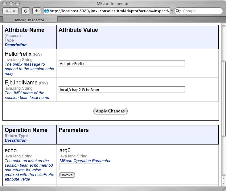The width and height of the screenshot is (226, 191).
Task: Reload the page with the refresh button
Action: (25, 11)
